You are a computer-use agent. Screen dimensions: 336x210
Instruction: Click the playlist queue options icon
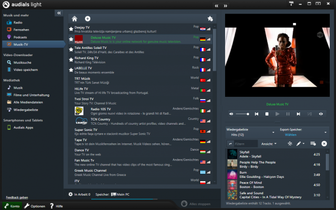point(313,144)
